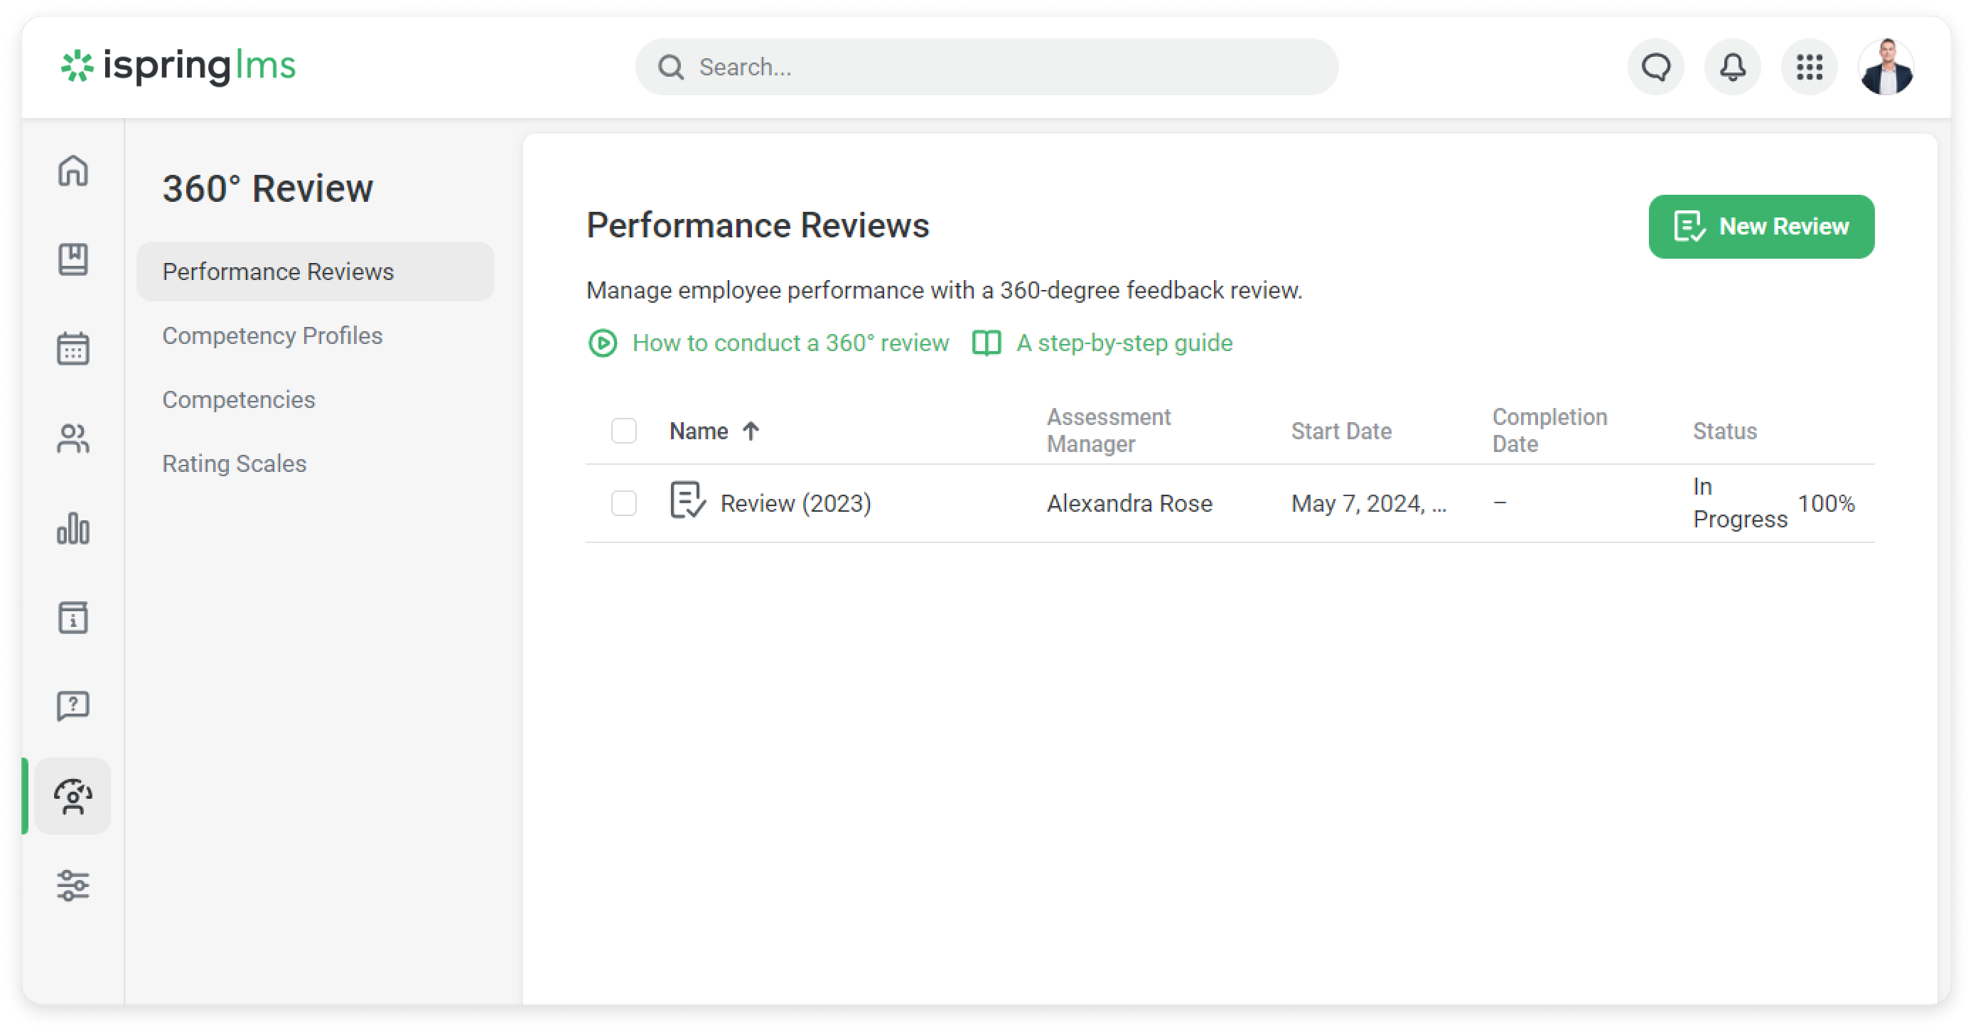Open the calendar icon in sidebar
Screen dimensions: 1973x1032
72,348
